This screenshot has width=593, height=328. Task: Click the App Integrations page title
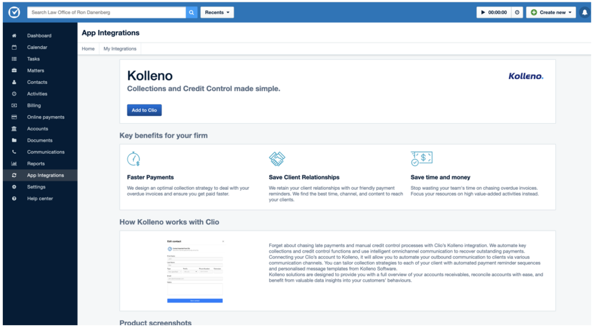coord(111,33)
